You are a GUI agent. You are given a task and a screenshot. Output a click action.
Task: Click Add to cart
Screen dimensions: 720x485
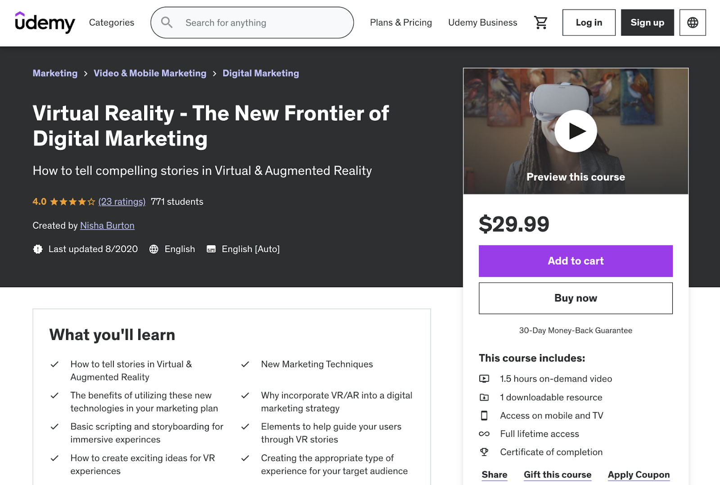click(x=576, y=261)
